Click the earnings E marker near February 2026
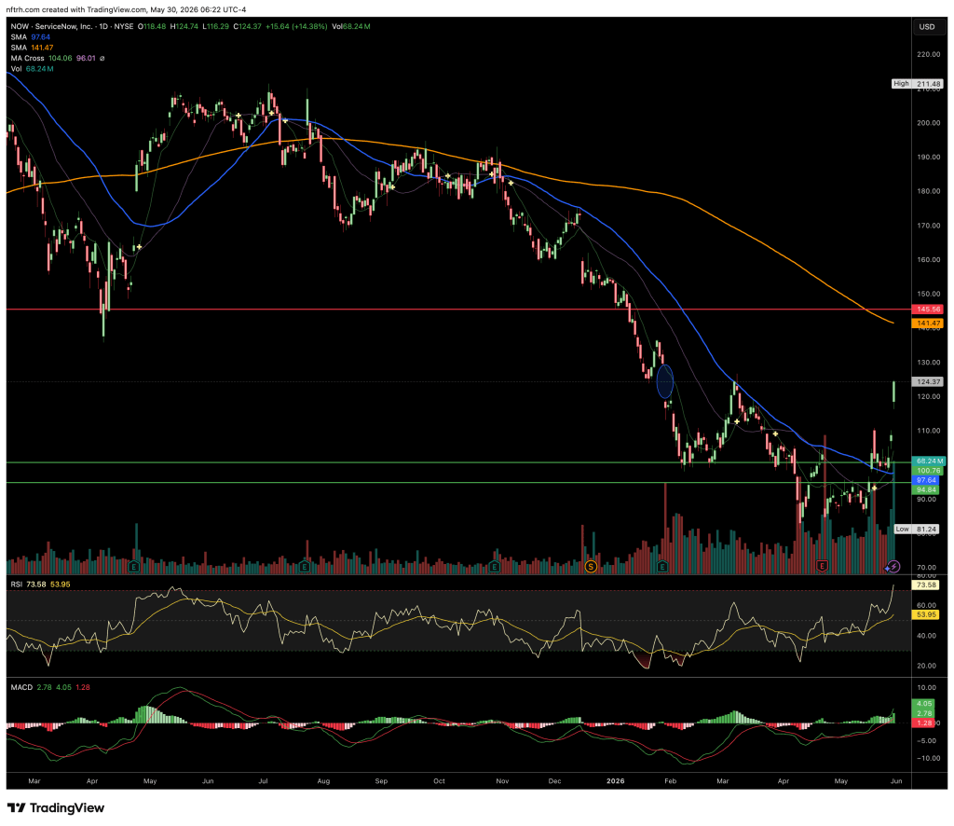 point(662,567)
